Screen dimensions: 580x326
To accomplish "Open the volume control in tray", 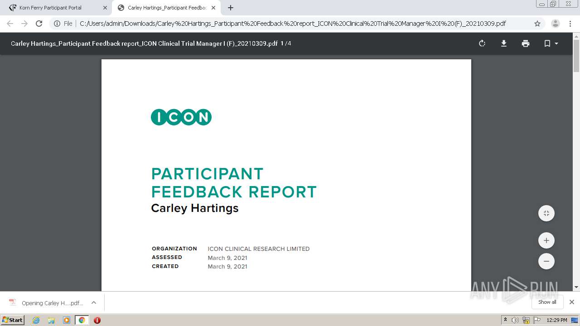I will 515,320.
